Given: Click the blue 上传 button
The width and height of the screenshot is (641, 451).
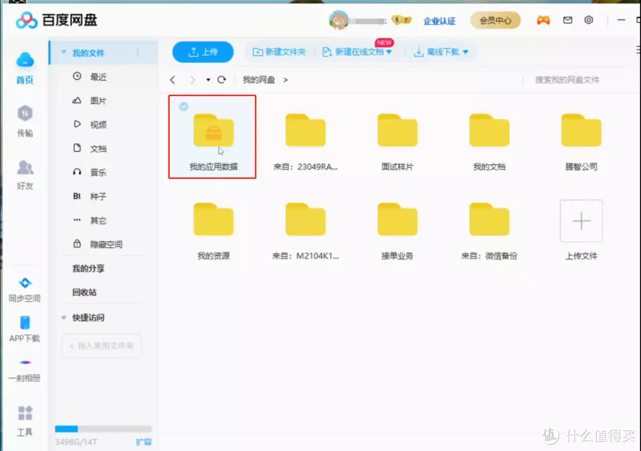Looking at the screenshot, I should point(203,52).
